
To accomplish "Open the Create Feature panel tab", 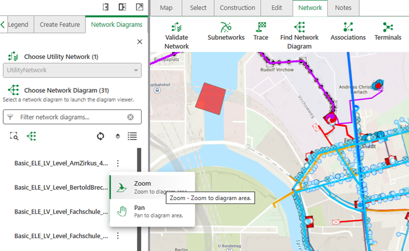I will 60,24.
